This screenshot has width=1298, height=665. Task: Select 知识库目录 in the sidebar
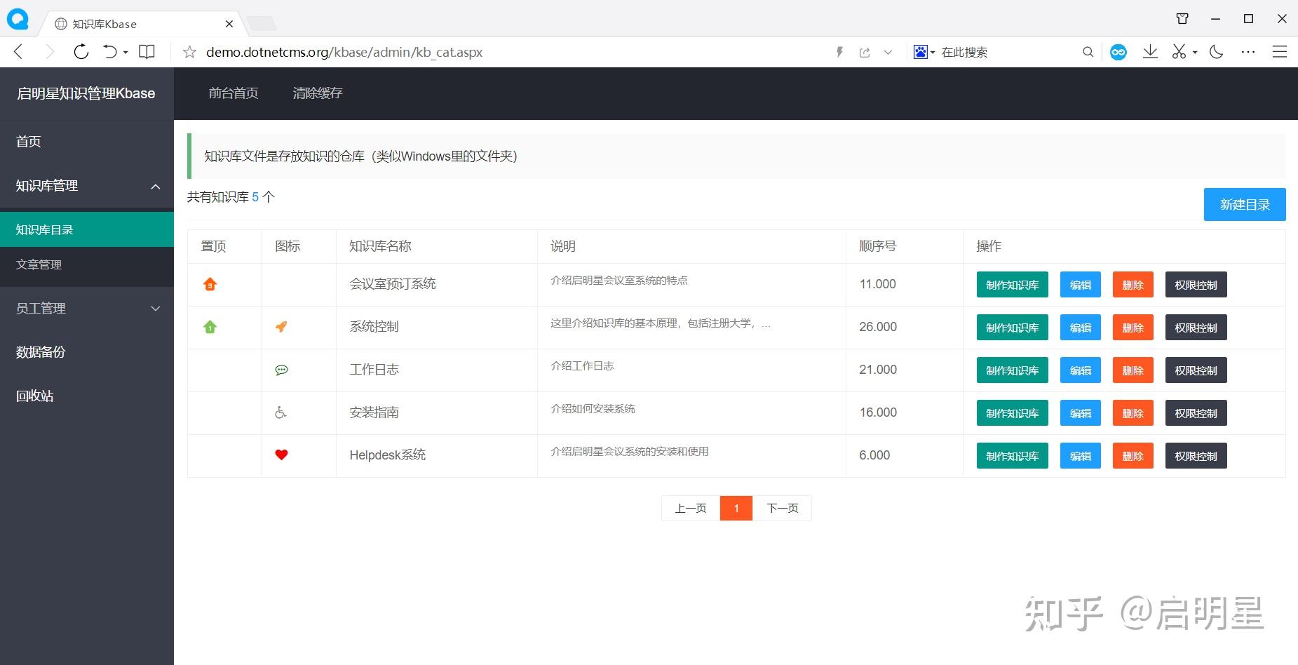click(x=87, y=229)
